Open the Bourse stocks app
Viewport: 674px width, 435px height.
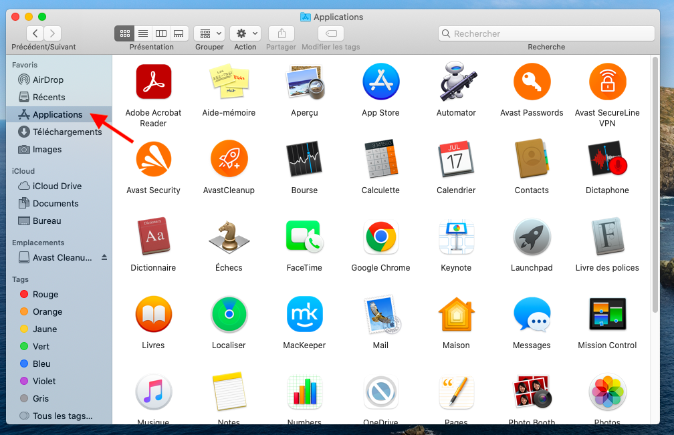[304, 159]
